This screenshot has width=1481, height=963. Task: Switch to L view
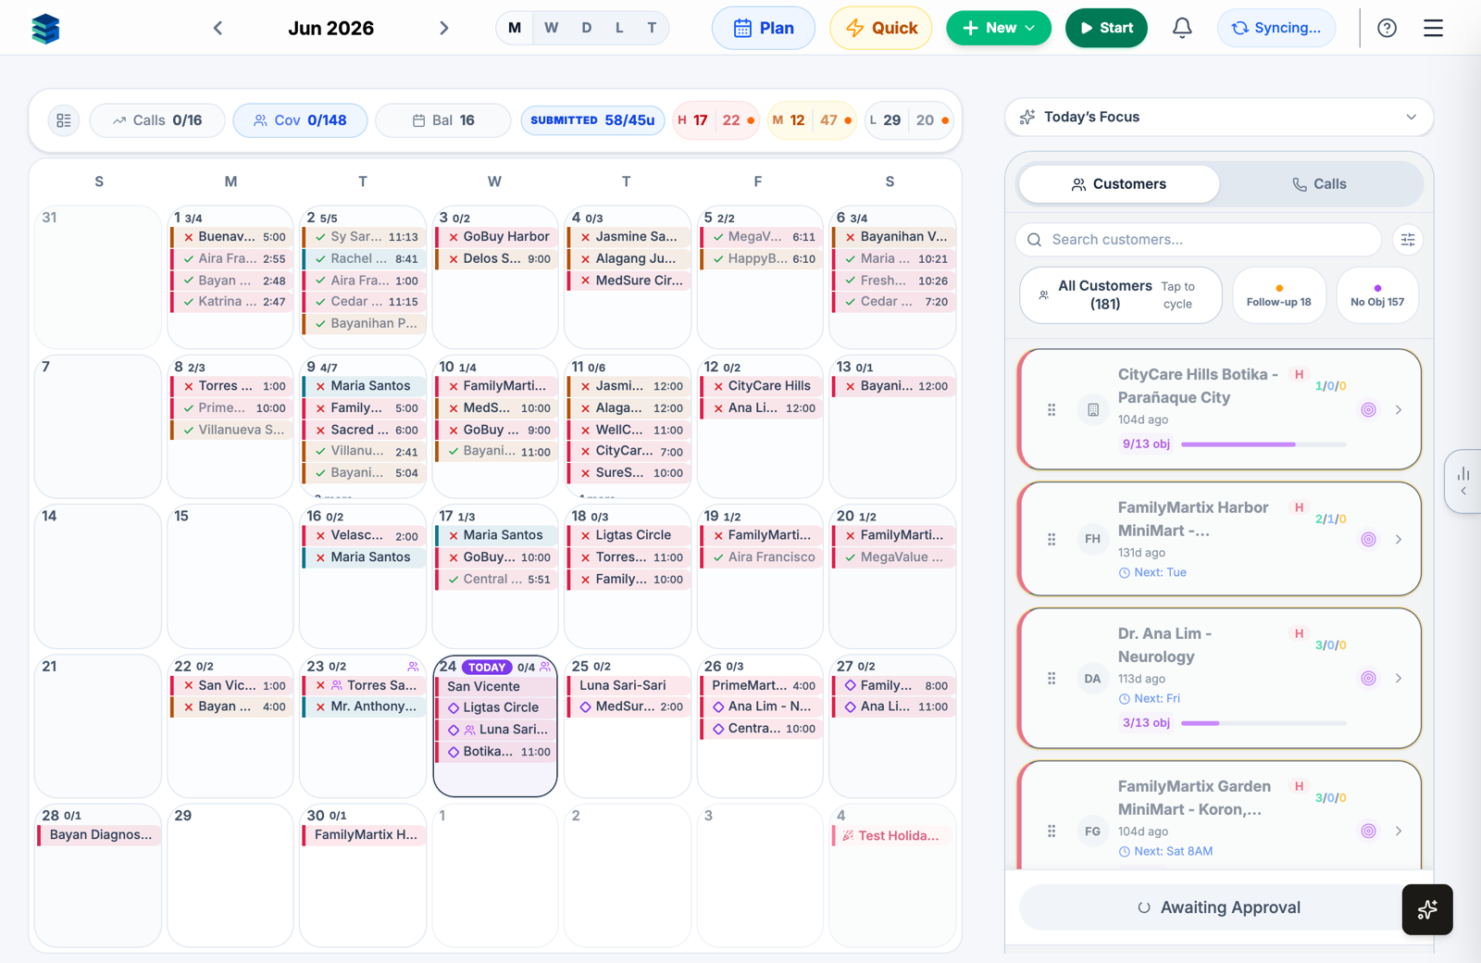pyautogui.click(x=619, y=28)
